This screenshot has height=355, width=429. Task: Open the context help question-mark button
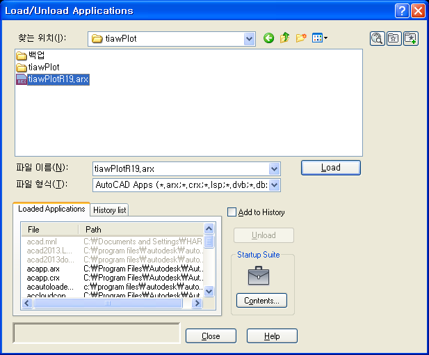402,10
